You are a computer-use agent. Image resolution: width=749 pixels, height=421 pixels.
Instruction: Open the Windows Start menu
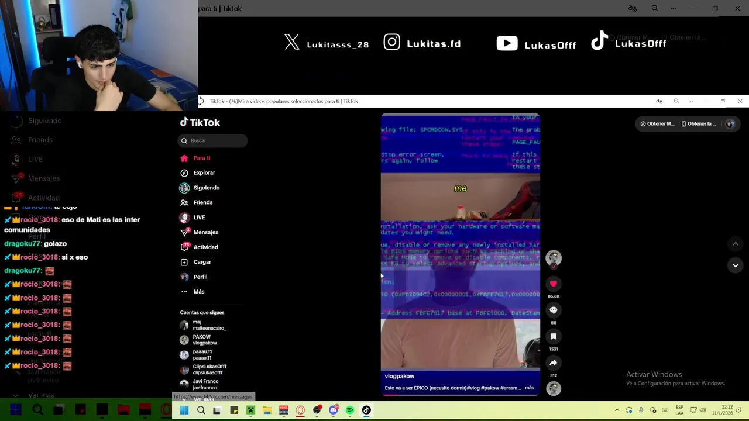(184, 410)
